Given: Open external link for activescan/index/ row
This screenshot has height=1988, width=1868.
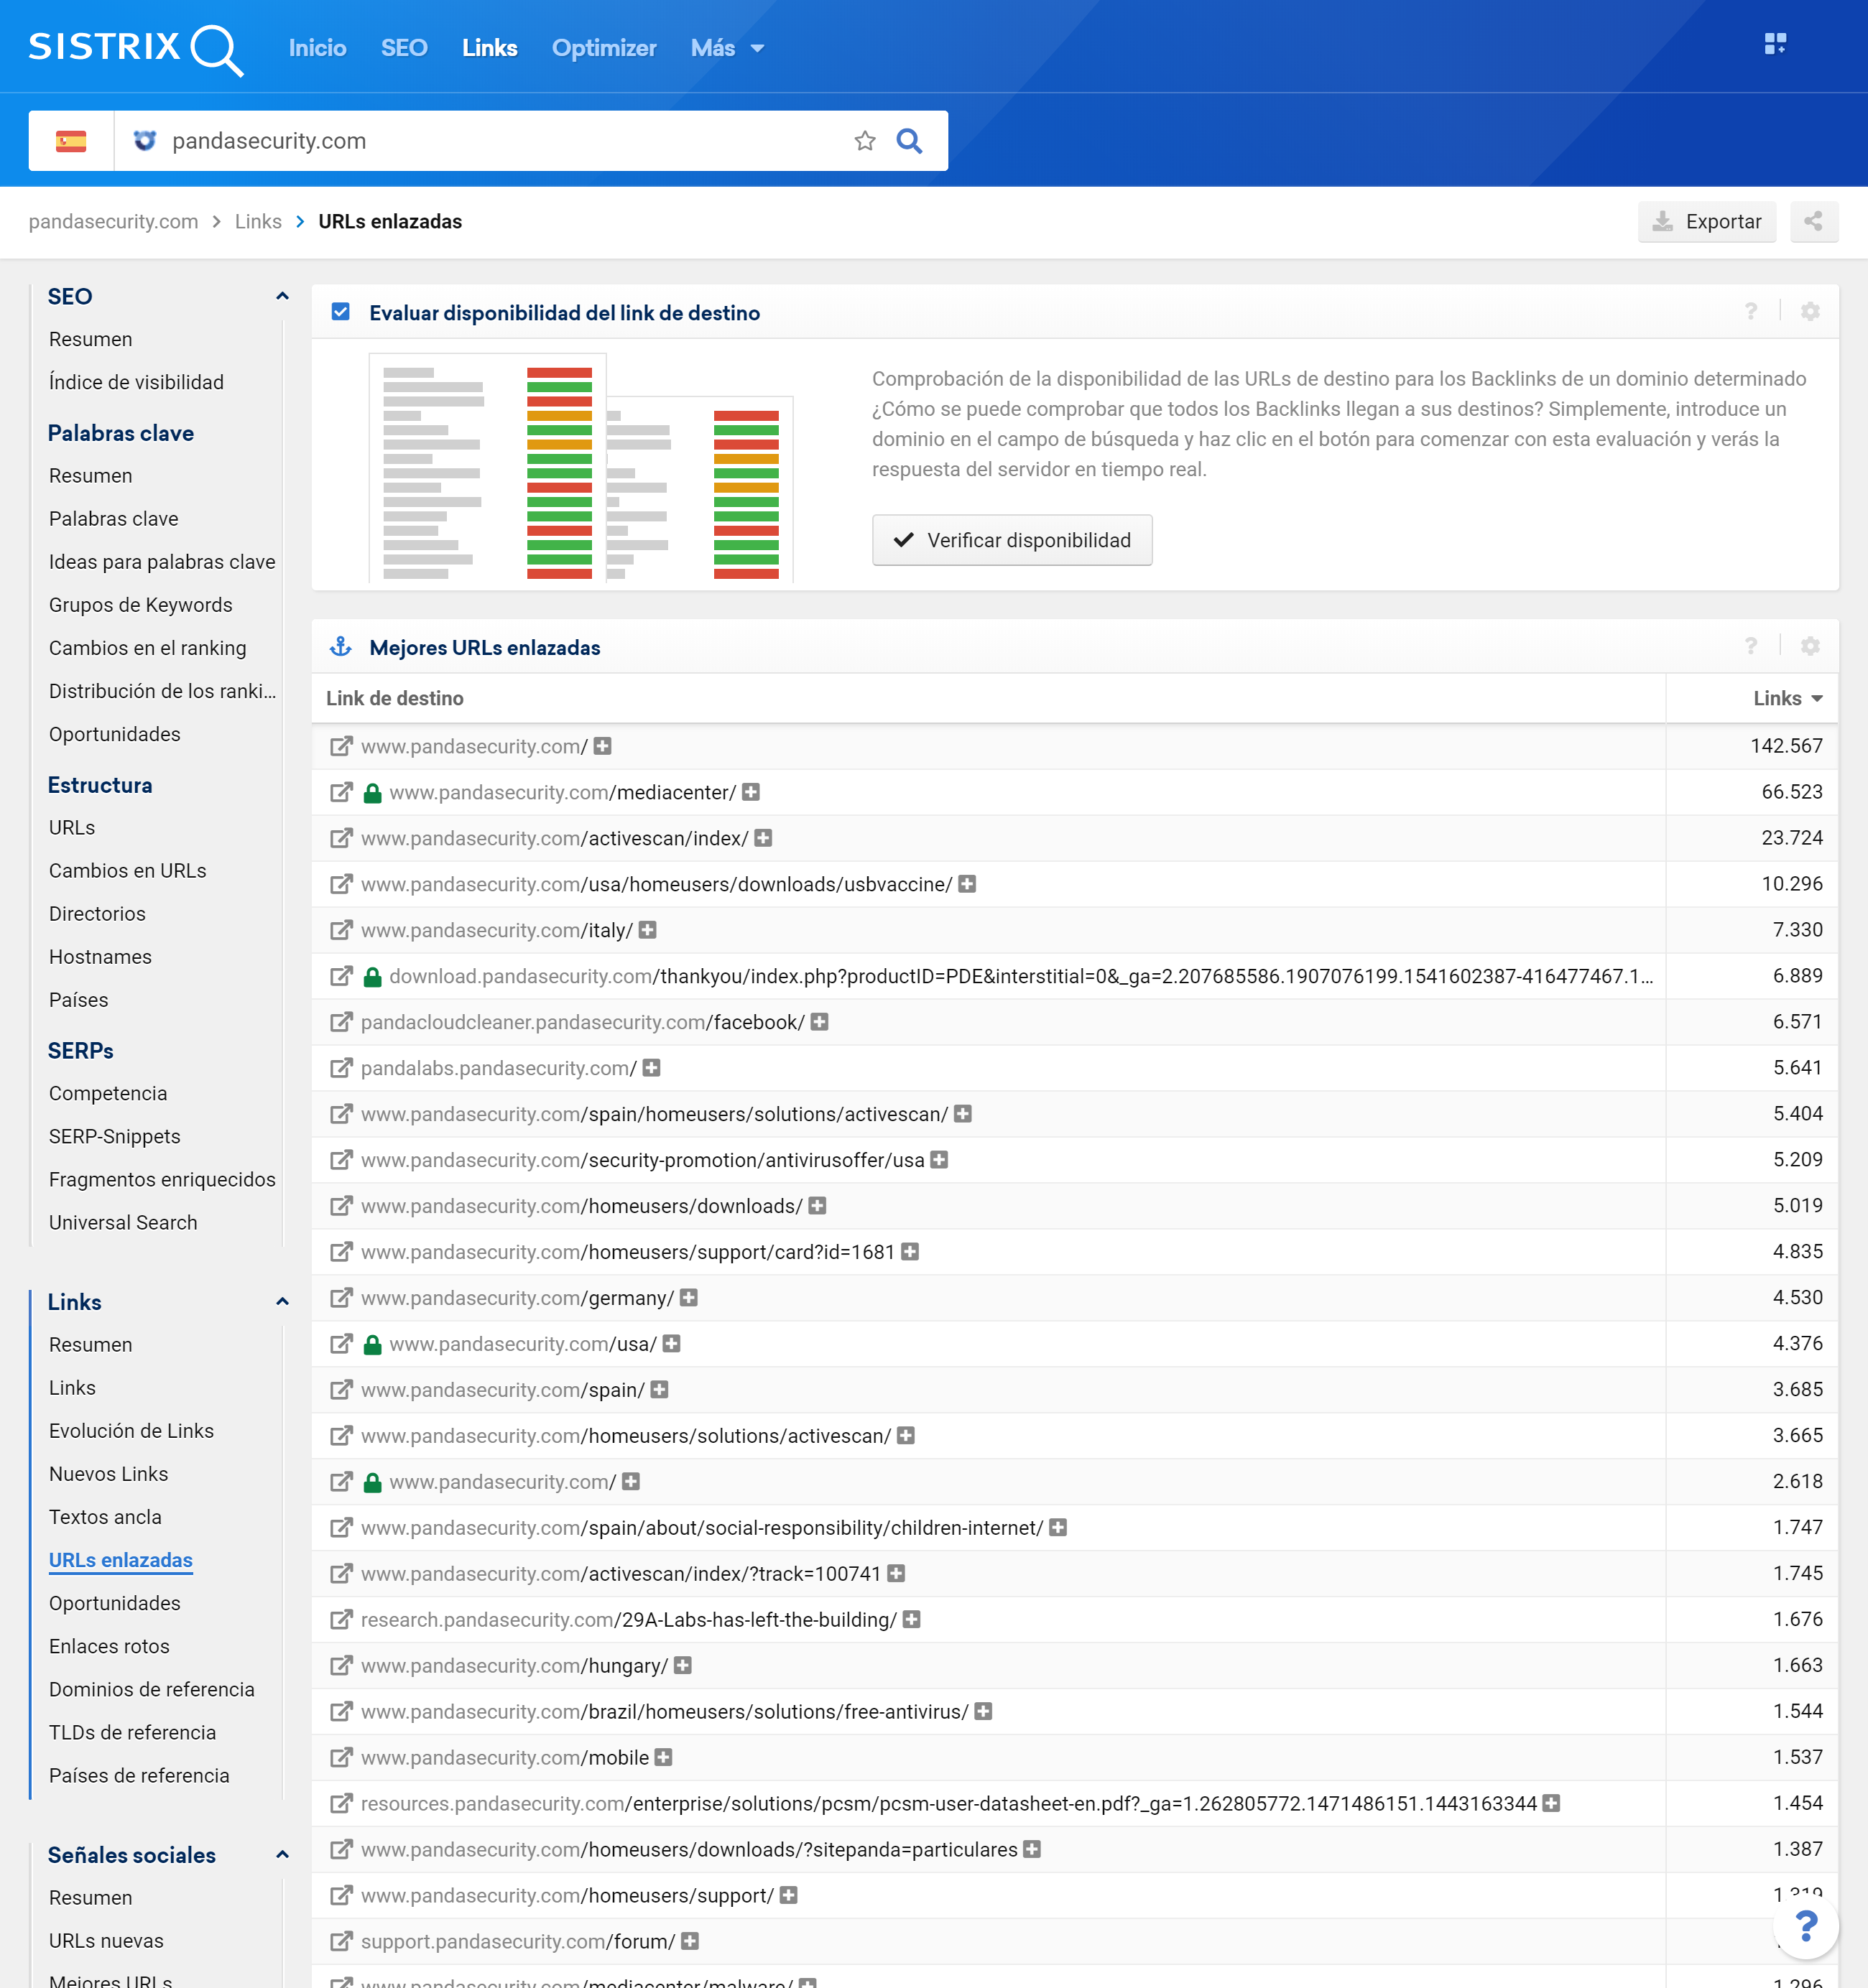Looking at the screenshot, I should 341,838.
